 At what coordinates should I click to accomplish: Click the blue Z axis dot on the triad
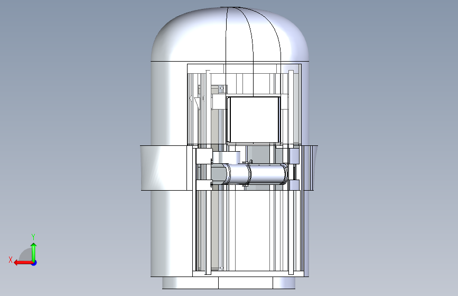point(34,263)
